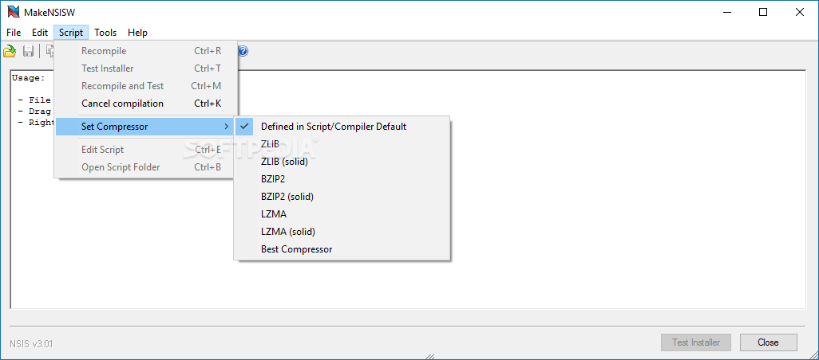Close the open Script menu
This screenshot has height=360, width=819.
(x=71, y=33)
